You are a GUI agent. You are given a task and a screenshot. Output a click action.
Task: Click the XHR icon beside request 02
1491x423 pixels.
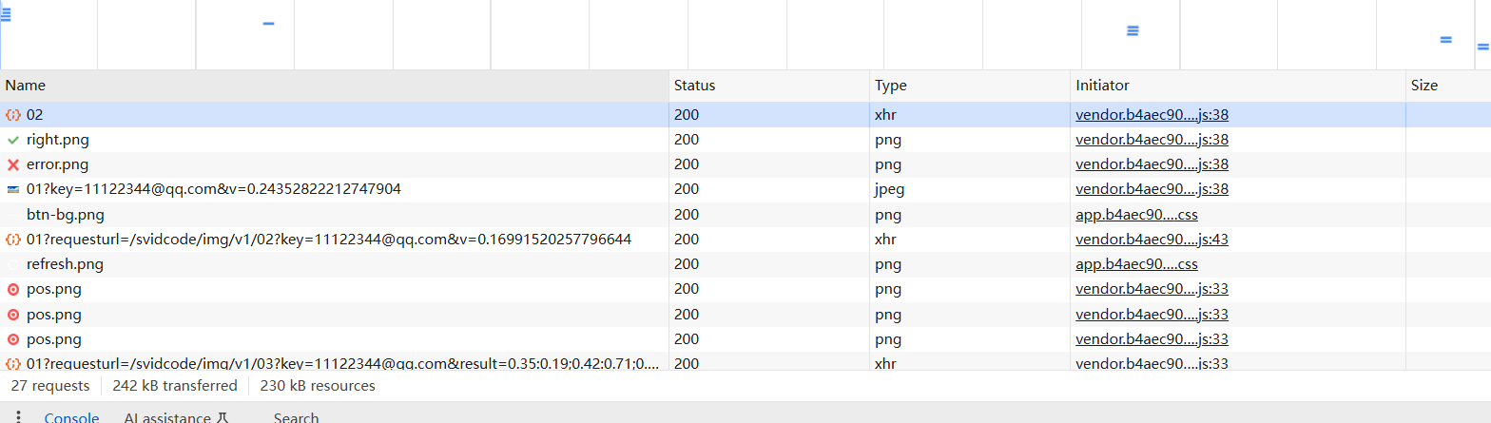point(13,115)
